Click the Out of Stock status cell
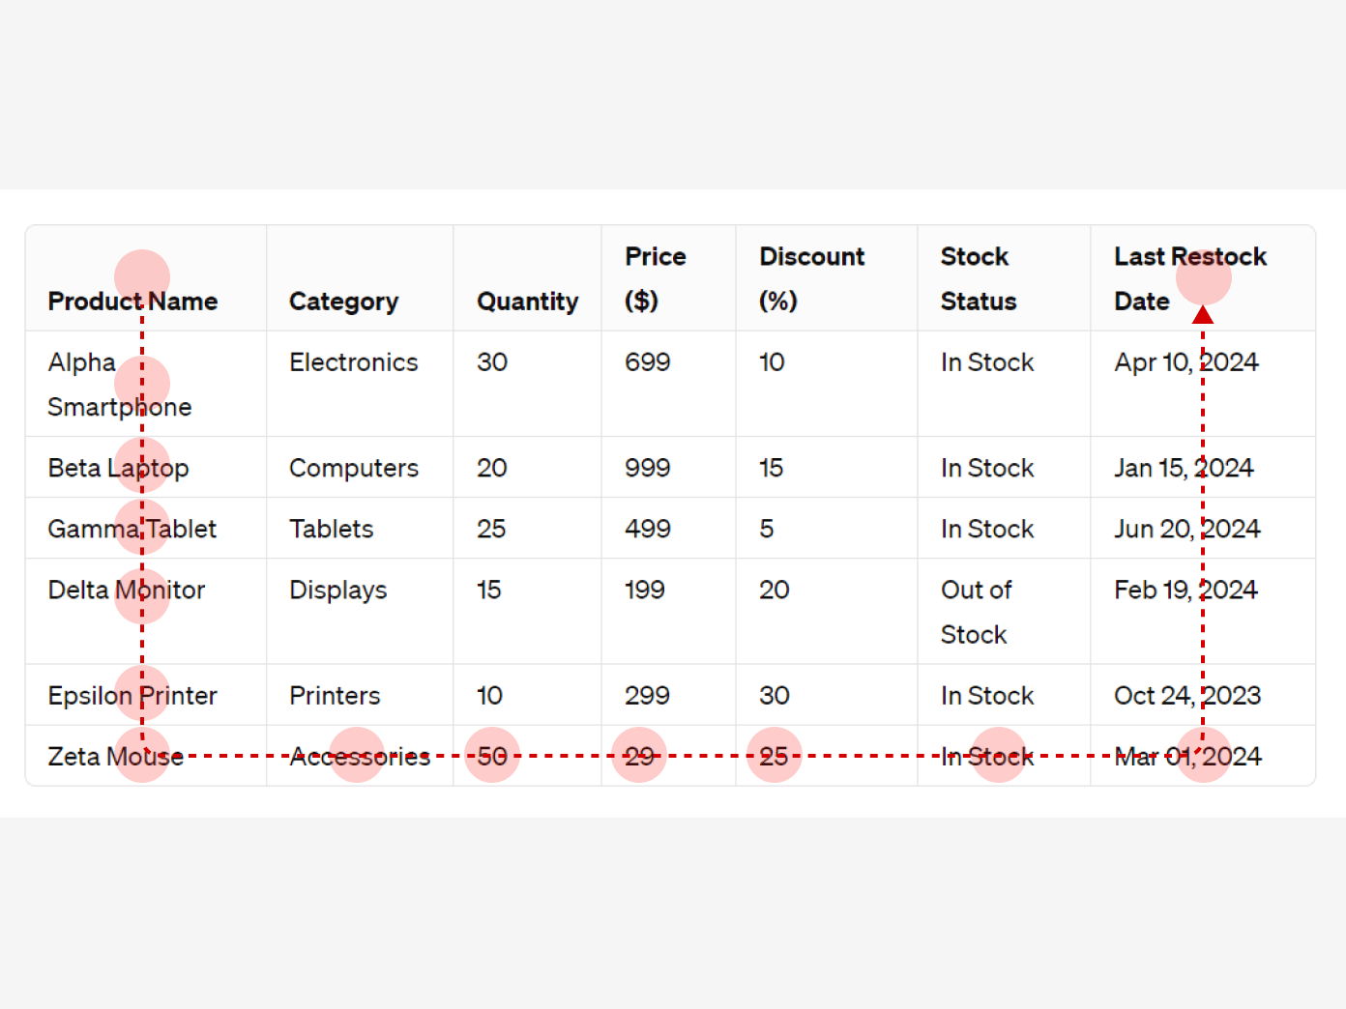Screen dimensions: 1346x1009 tap(976, 612)
